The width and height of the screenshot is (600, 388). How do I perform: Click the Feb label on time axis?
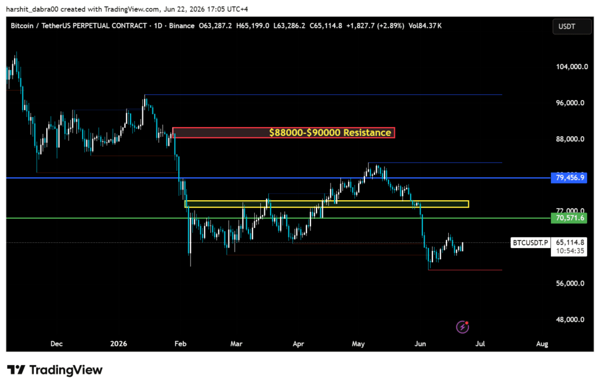click(180, 344)
